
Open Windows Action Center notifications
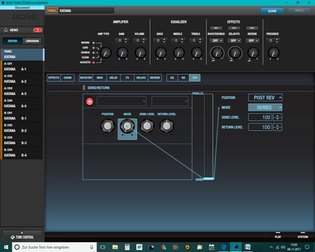pos(307,247)
